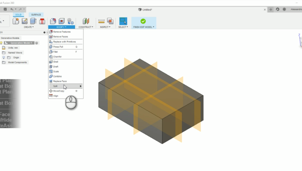Choose Remove Features from the Modify menu
The height and width of the screenshot is (171, 302).
66,32
